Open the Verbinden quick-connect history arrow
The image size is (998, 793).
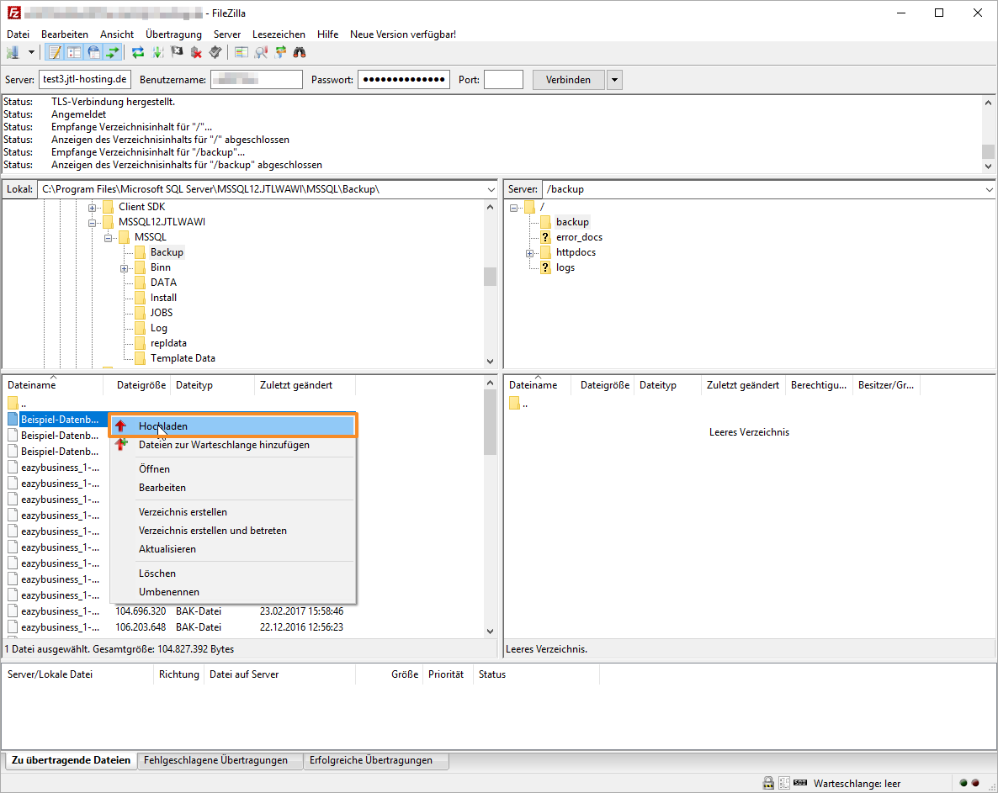click(614, 80)
